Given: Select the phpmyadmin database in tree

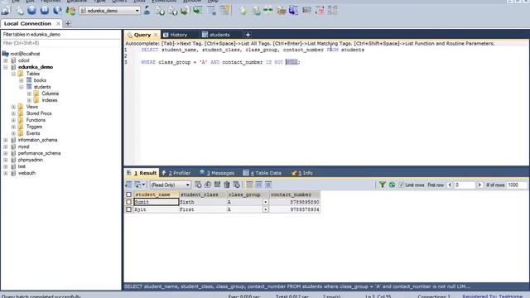Looking at the screenshot, I should [x=31, y=160].
